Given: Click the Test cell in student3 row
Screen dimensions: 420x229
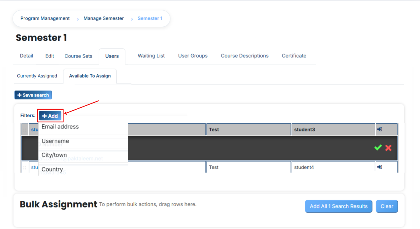Looking at the screenshot, I should (x=249, y=129).
